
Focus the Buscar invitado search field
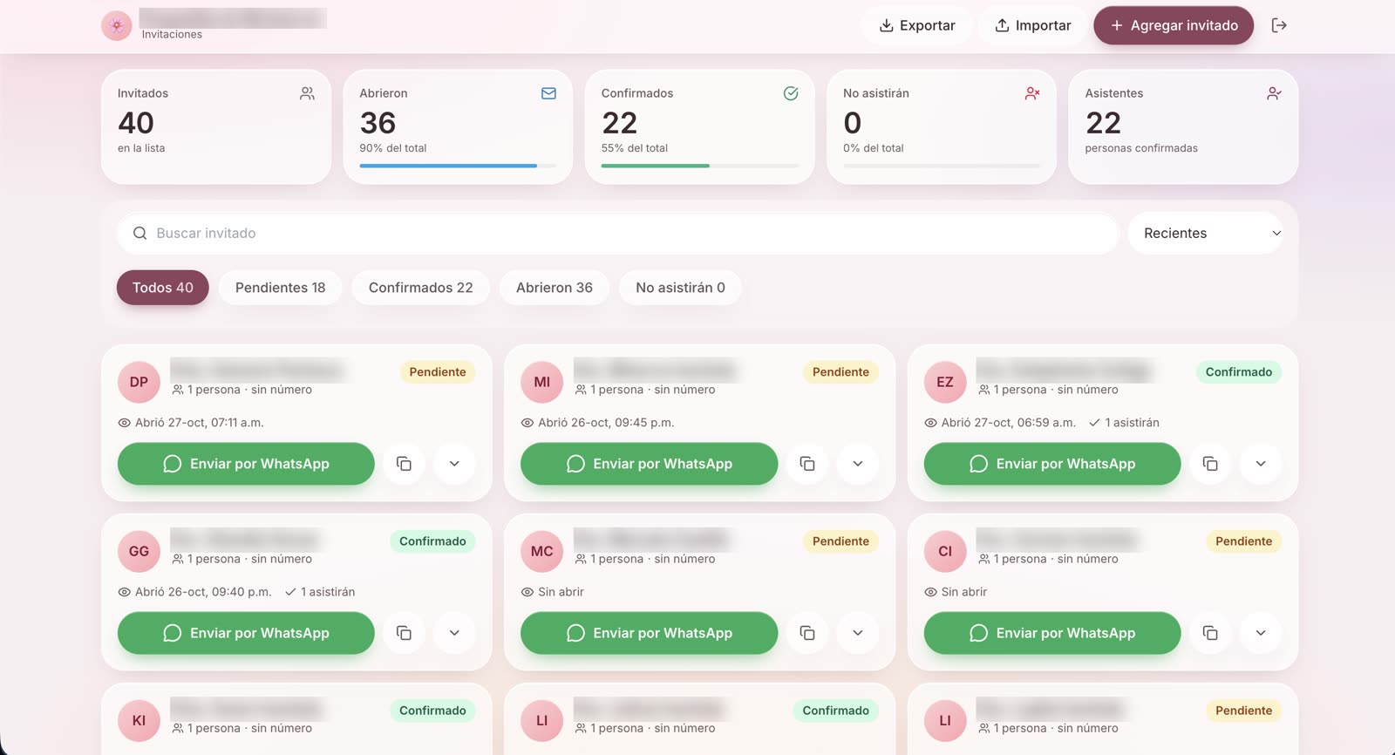(x=617, y=234)
